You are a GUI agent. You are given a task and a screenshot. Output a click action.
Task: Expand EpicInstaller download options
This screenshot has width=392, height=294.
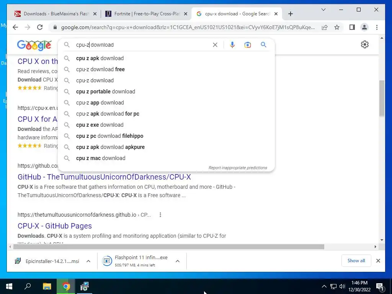click(x=88, y=261)
